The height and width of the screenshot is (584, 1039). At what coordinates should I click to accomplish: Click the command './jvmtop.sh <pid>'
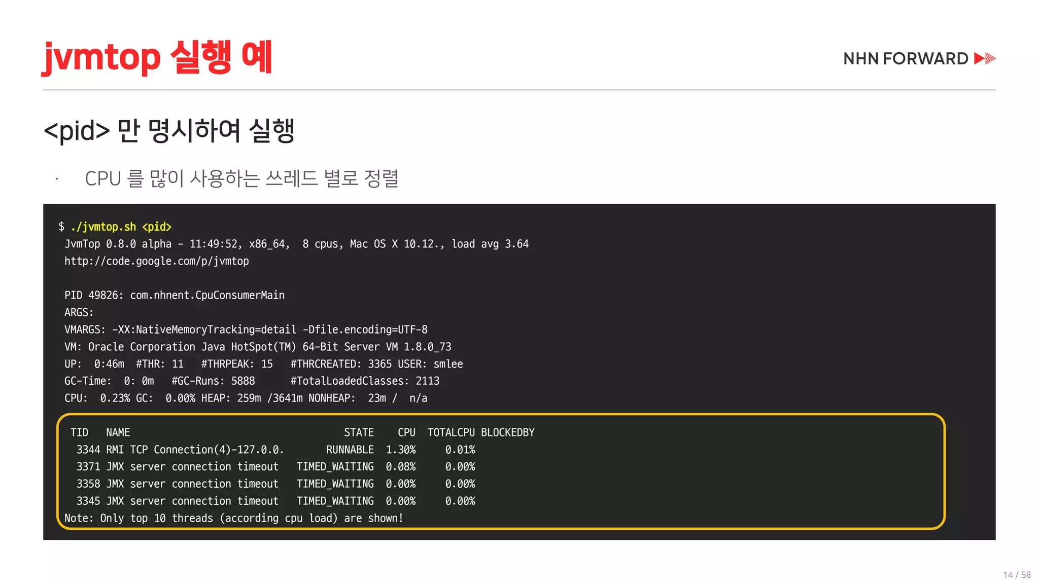pyautogui.click(x=121, y=227)
